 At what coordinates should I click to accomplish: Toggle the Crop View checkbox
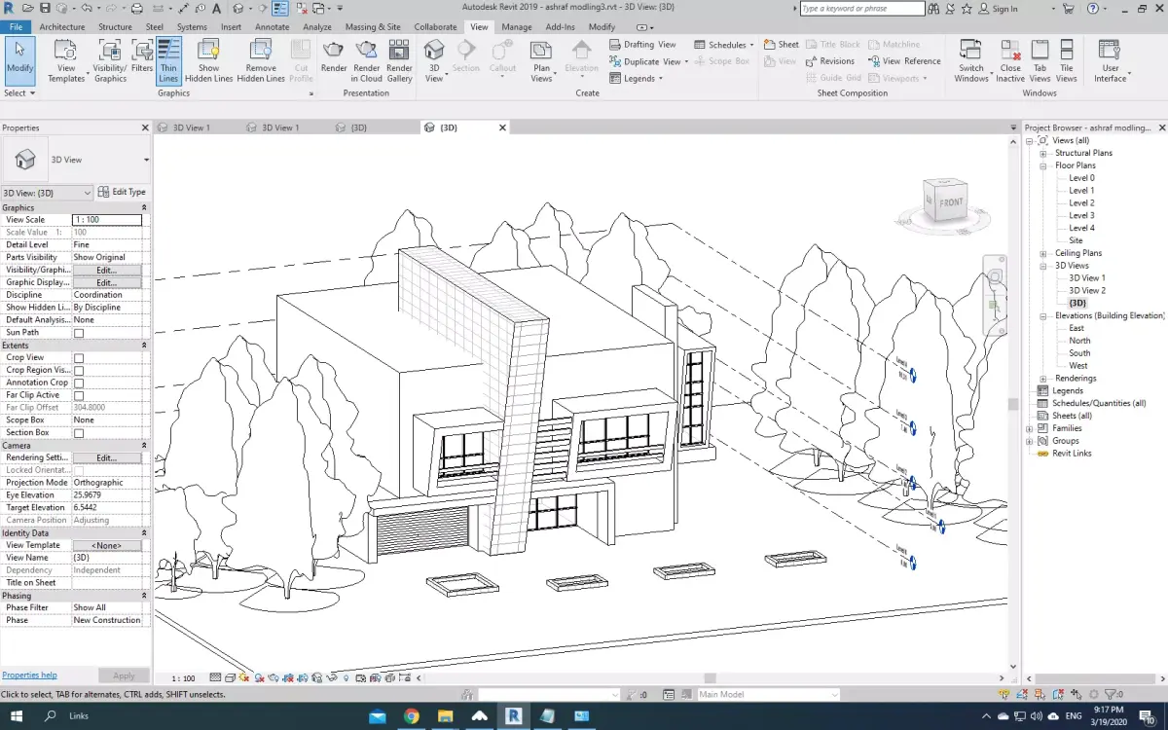pyautogui.click(x=79, y=358)
